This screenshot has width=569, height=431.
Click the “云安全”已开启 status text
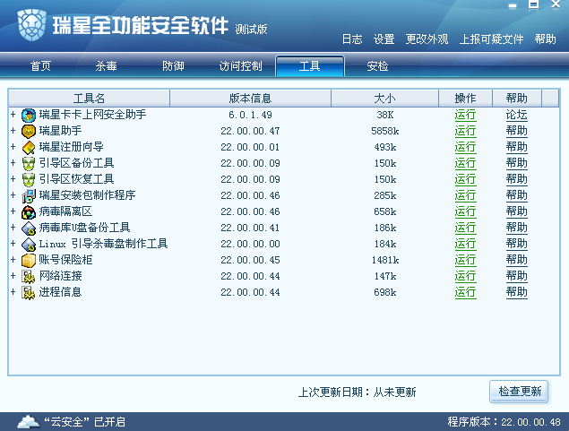(x=84, y=422)
